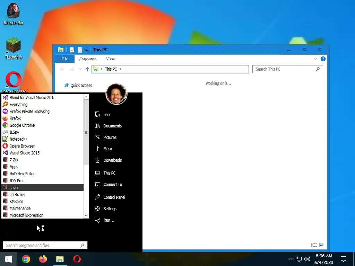The width and height of the screenshot is (355, 266).
Task: Expand the ribbon with the chevron
Action: coord(315,59)
